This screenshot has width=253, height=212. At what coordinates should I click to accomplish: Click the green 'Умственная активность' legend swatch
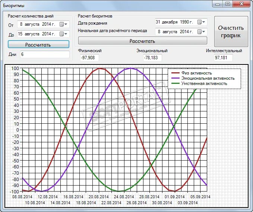point(175,83)
